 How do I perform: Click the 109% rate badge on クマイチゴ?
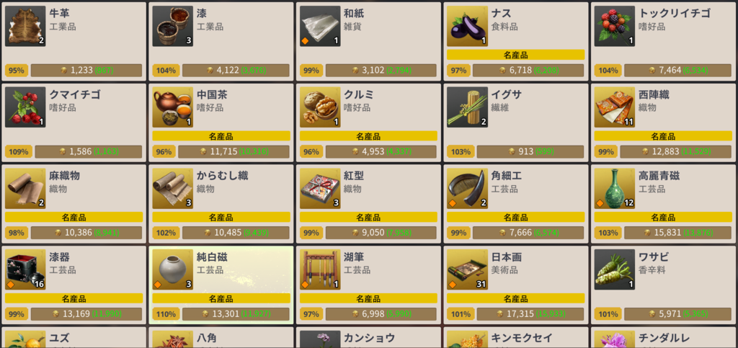click(x=19, y=151)
